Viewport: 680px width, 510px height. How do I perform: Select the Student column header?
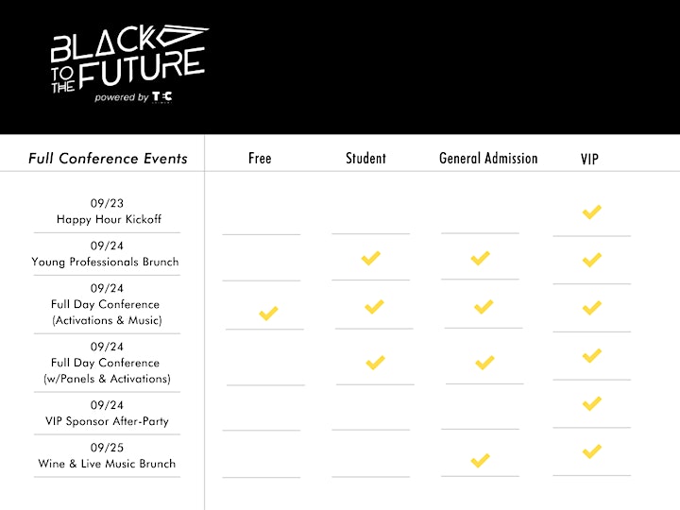365,159
